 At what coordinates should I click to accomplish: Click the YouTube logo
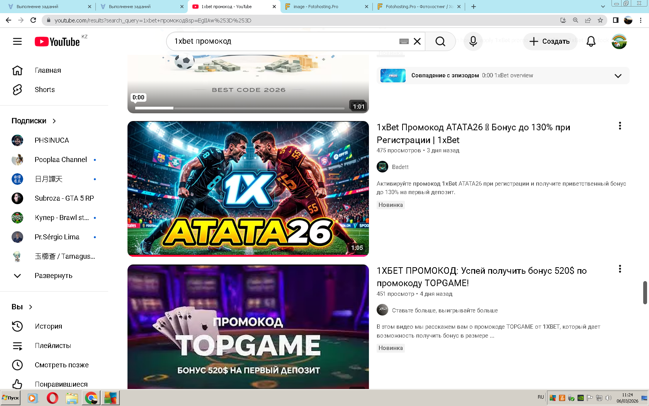point(58,41)
